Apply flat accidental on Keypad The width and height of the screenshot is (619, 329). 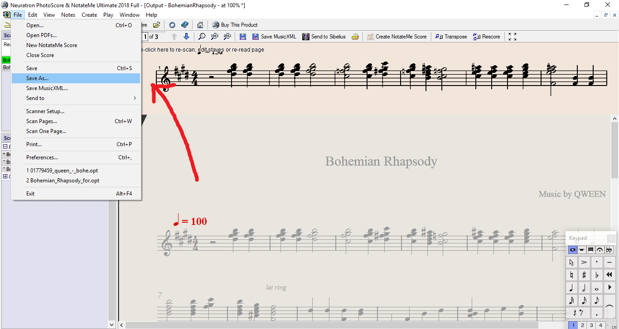(x=597, y=275)
